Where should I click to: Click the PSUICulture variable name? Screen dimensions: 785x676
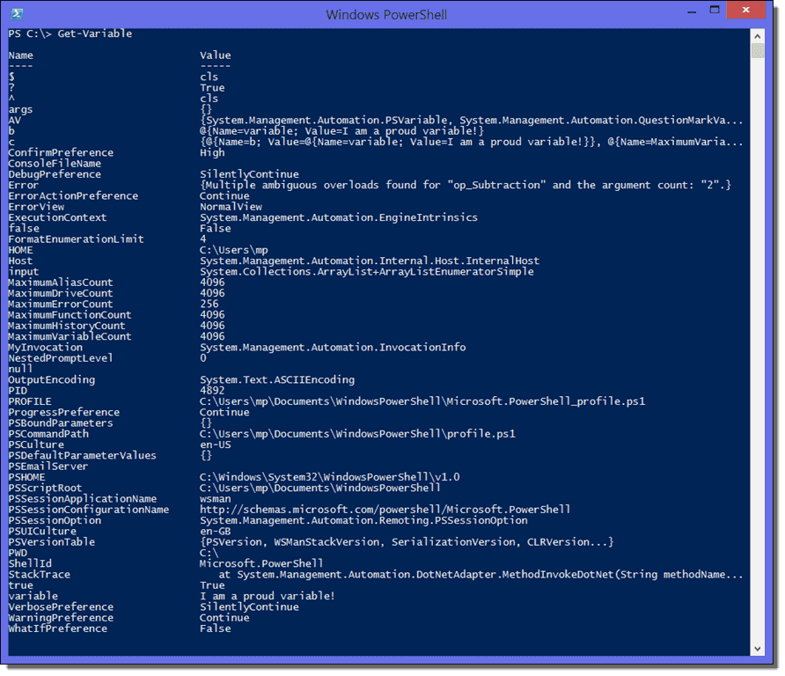(x=42, y=532)
